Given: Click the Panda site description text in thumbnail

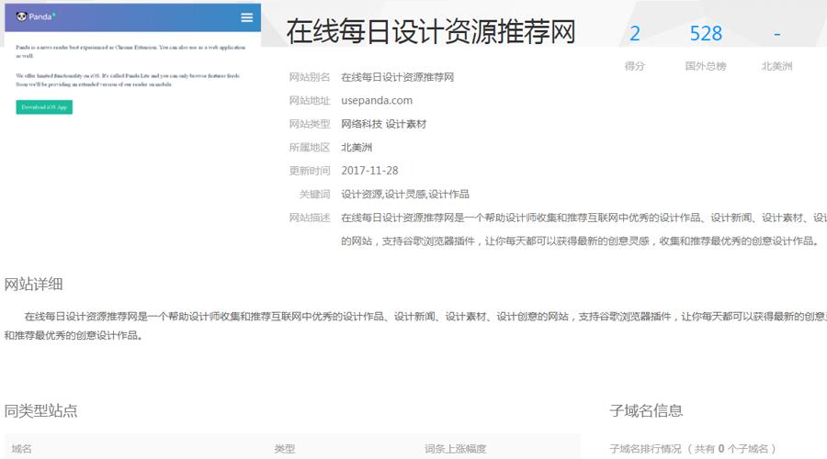Looking at the screenshot, I should 128,49.
